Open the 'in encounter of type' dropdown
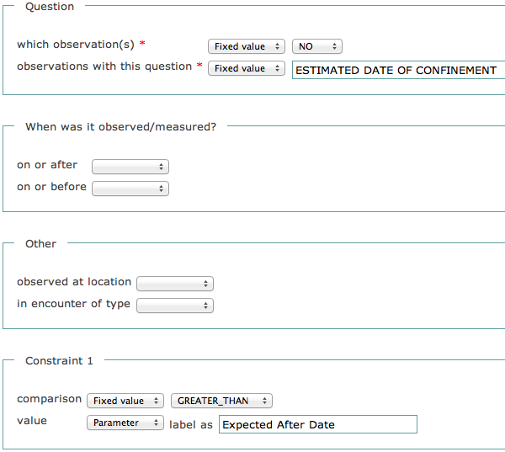 coord(174,306)
